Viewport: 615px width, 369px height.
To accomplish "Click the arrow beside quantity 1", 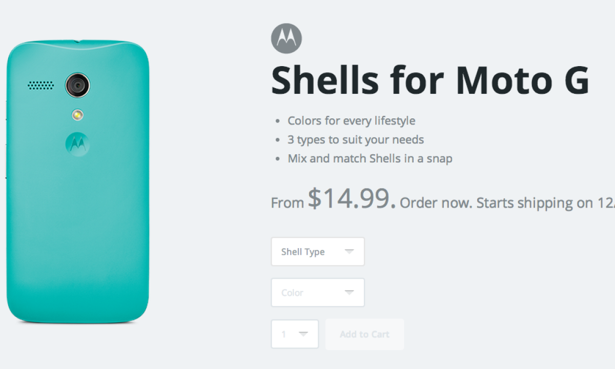I will [303, 334].
